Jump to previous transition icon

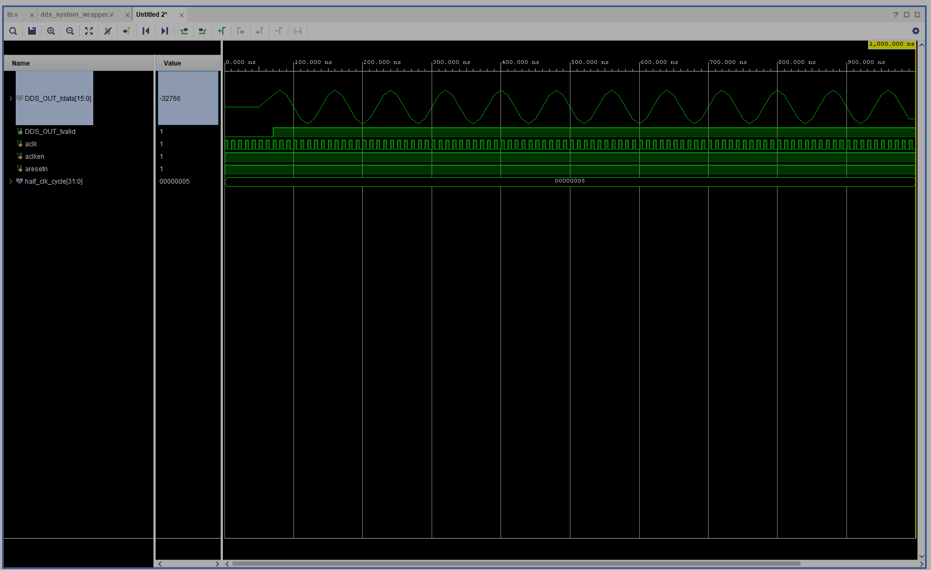[x=184, y=31]
